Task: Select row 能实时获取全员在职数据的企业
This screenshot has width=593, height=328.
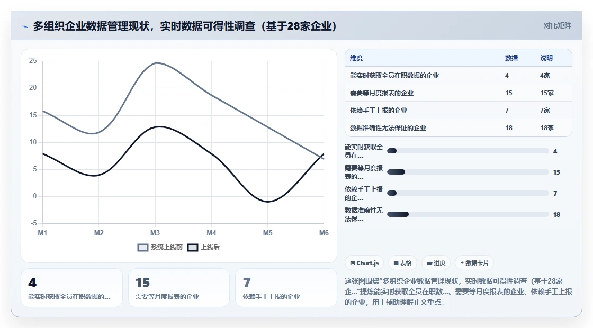Action: pos(459,76)
